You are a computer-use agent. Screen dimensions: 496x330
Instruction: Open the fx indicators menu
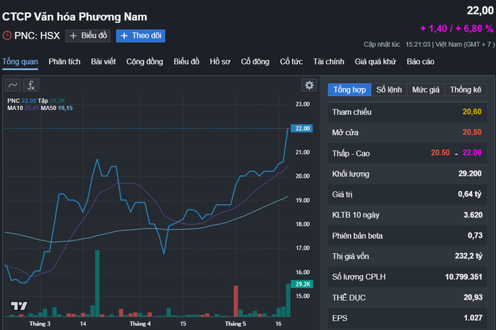tap(32, 85)
